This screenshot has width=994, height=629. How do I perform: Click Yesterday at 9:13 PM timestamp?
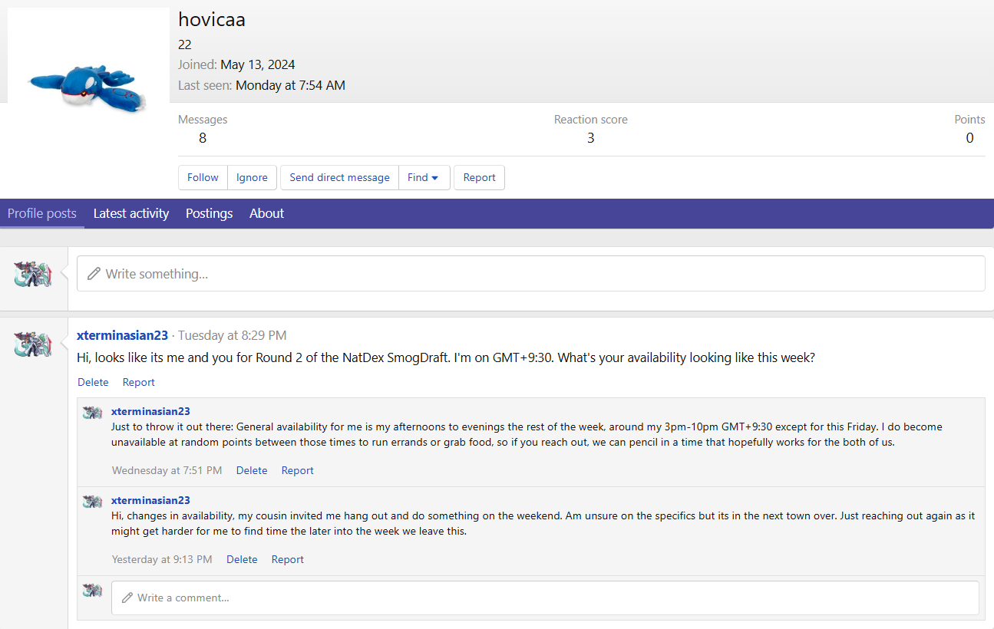pyautogui.click(x=162, y=559)
